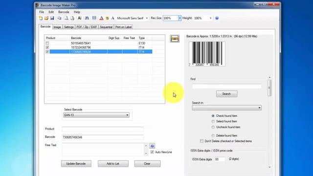Click the Free Text input area
This screenshot has width=313, height=176.
click(103, 150)
